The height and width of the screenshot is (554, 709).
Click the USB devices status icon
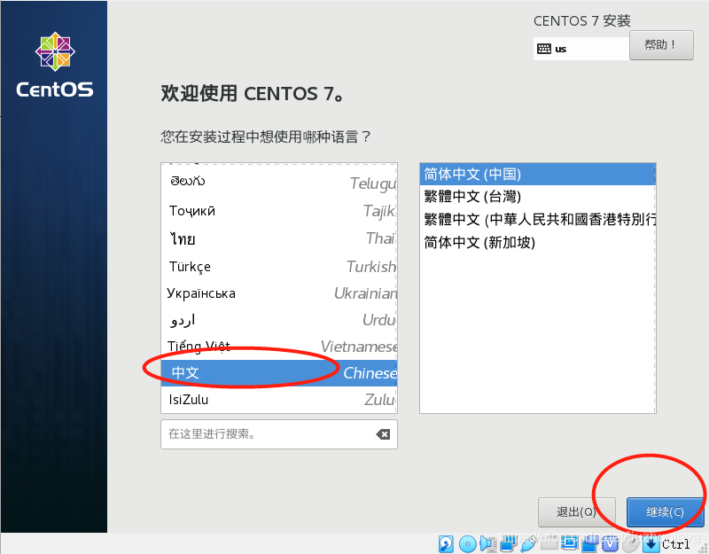pos(528,544)
